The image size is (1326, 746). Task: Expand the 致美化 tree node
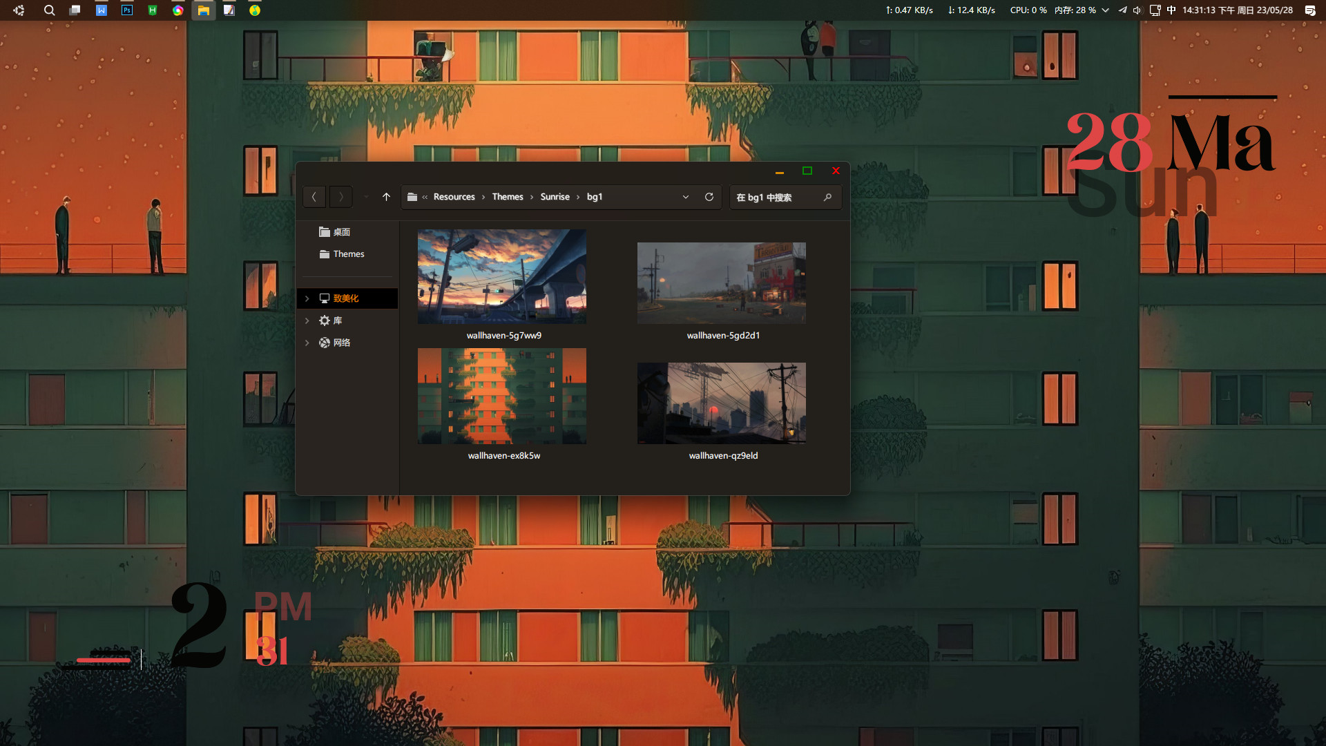307,298
